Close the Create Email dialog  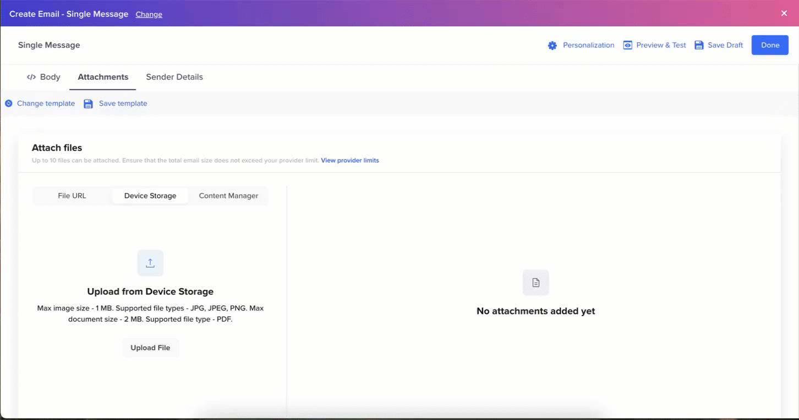784,13
